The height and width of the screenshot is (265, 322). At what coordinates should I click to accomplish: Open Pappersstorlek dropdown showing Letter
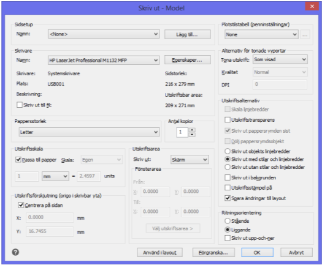pyautogui.click(x=89, y=132)
